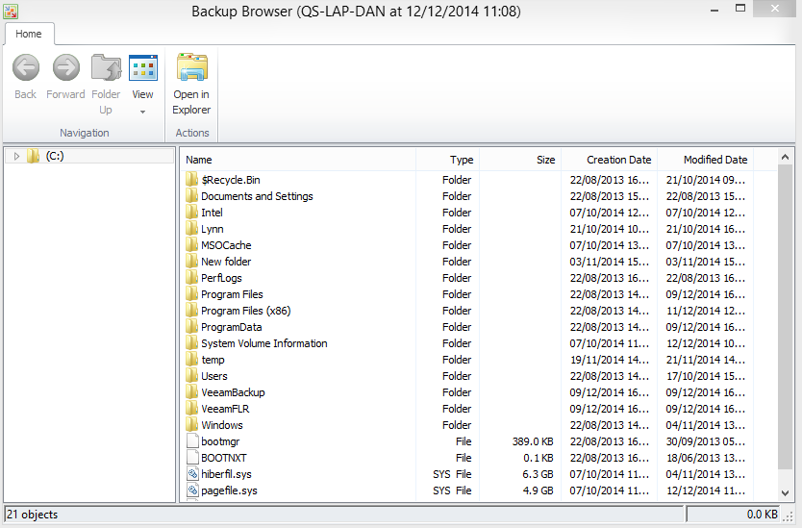Click the vertical scrollbar thumb in file list
This screenshot has width=802, height=528.
785,317
